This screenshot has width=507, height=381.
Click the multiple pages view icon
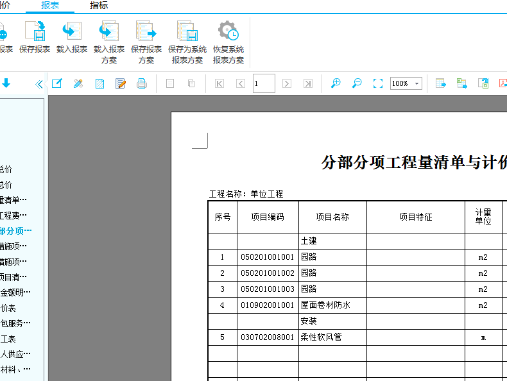click(191, 83)
